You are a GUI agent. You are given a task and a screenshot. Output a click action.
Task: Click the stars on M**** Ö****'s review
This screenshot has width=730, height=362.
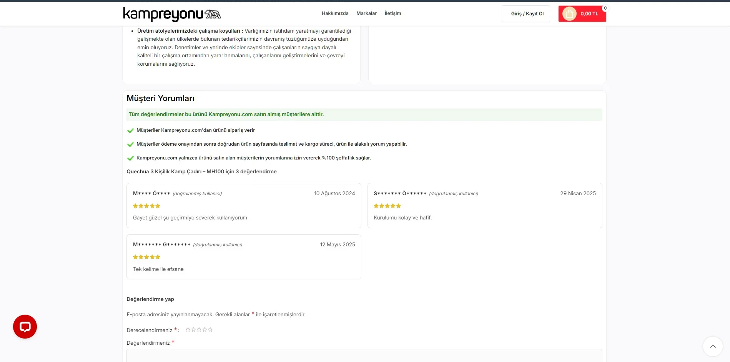coord(146,206)
